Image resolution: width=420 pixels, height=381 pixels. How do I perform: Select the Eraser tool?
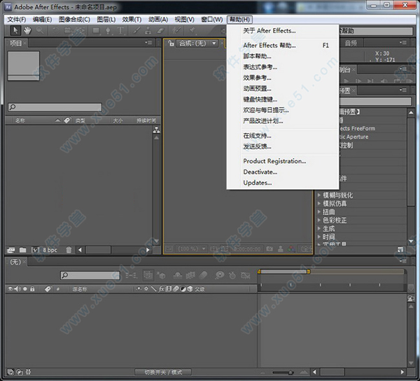tap(160, 31)
